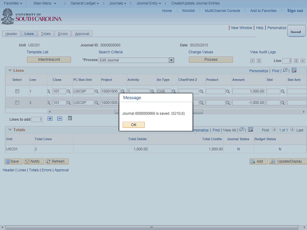Click Lines grid download to spreadsheet icon
The width and height of the screenshot is (307, 230).
pyautogui.click(x=294, y=70)
